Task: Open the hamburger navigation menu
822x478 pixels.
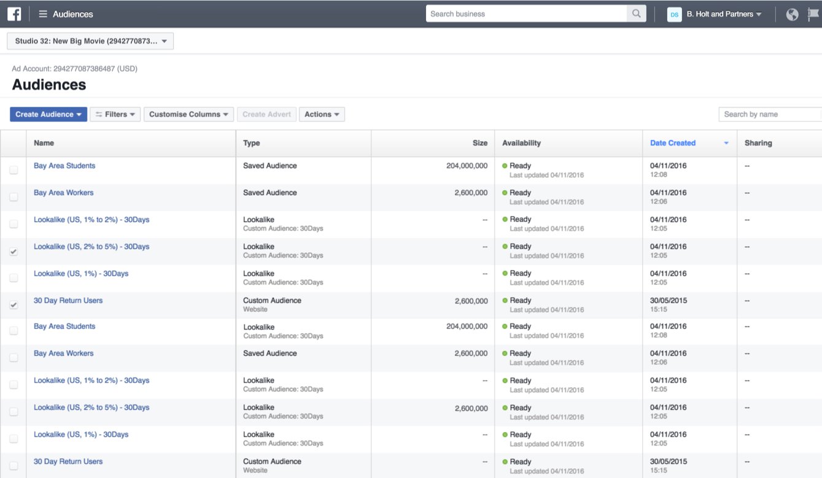Action: tap(43, 14)
